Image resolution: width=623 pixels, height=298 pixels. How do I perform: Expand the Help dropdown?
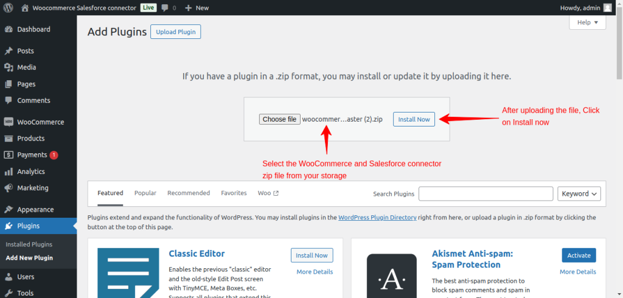click(587, 23)
